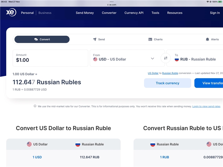
Task: Click Russian flag in second table's Russian Ruble header
Action: tap(153, 144)
